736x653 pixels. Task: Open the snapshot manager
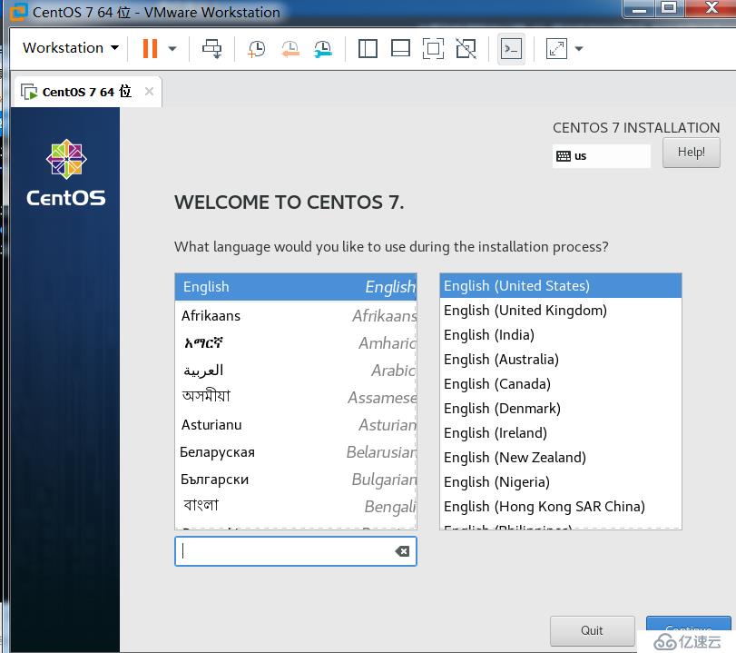tap(323, 48)
